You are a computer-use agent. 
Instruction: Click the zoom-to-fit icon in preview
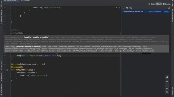point(167,92)
